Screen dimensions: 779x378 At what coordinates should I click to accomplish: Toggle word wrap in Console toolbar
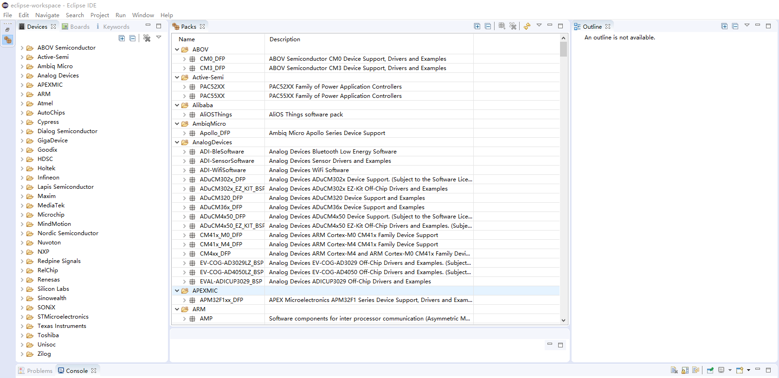[x=695, y=370]
